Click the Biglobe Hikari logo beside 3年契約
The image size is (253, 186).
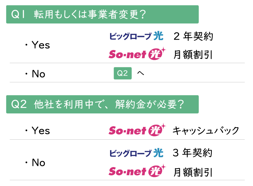pyautogui.click(x=136, y=153)
